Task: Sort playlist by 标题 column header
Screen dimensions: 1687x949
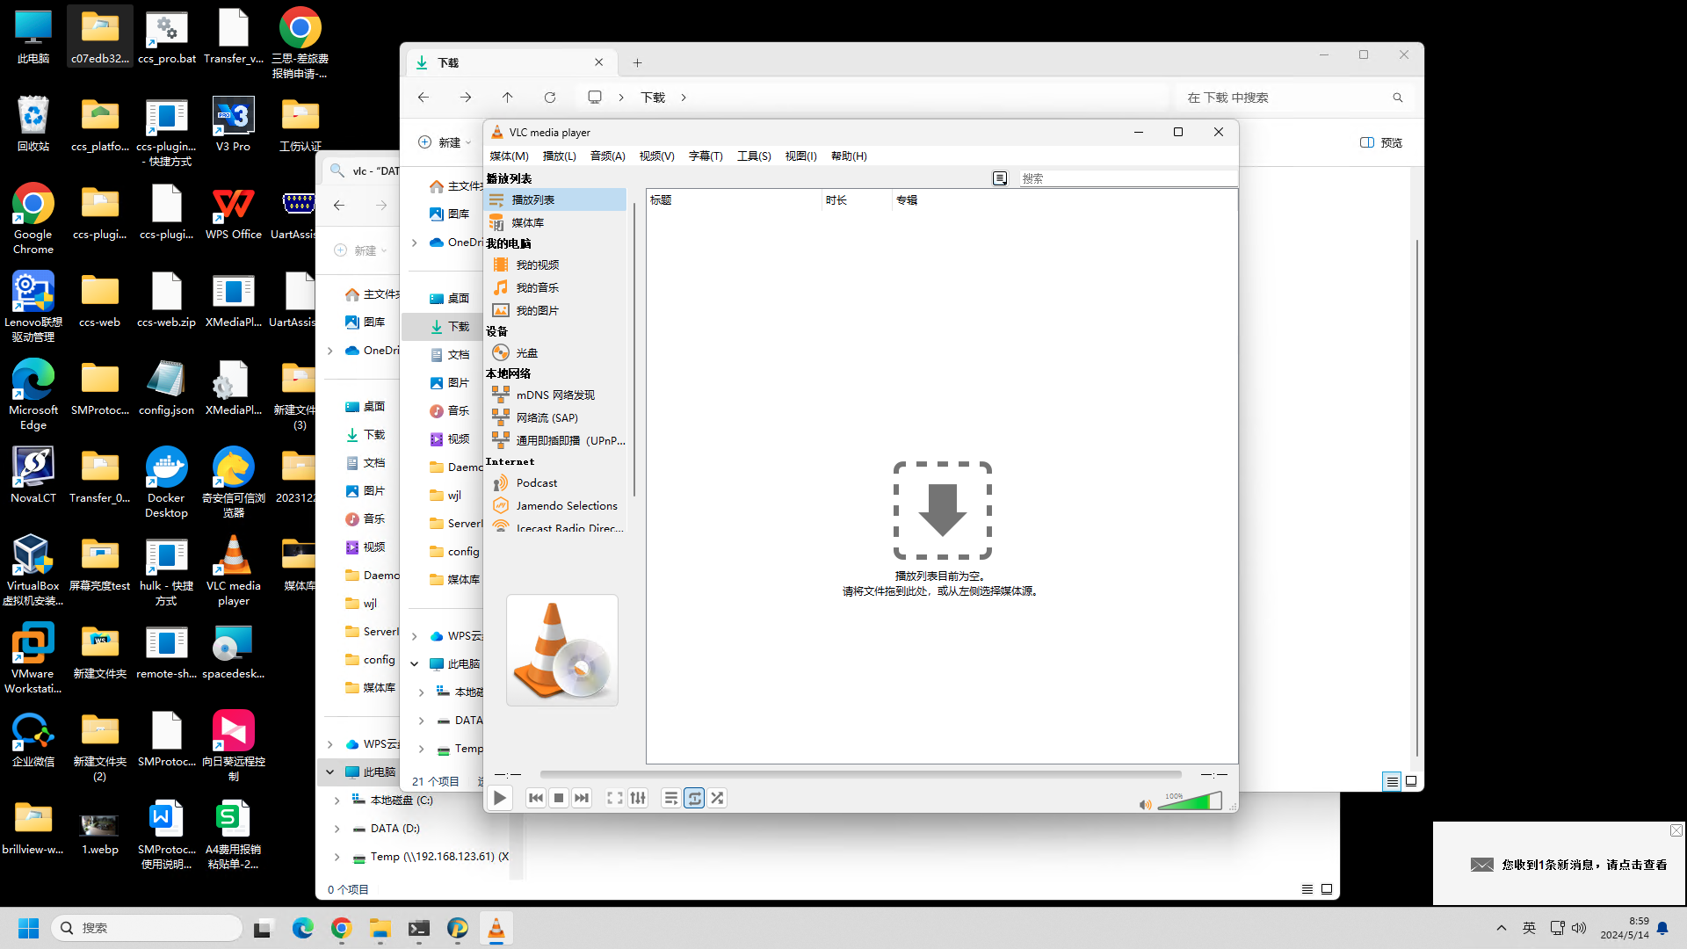Action: tap(734, 200)
